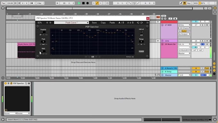
Task: Click Save in PSP Spector toolbar
Action: tap(94, 22)
